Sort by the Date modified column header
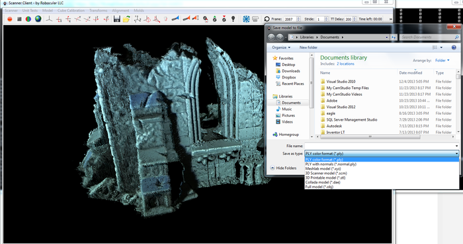This screenshot has height=244, width=463. (411, 73)
